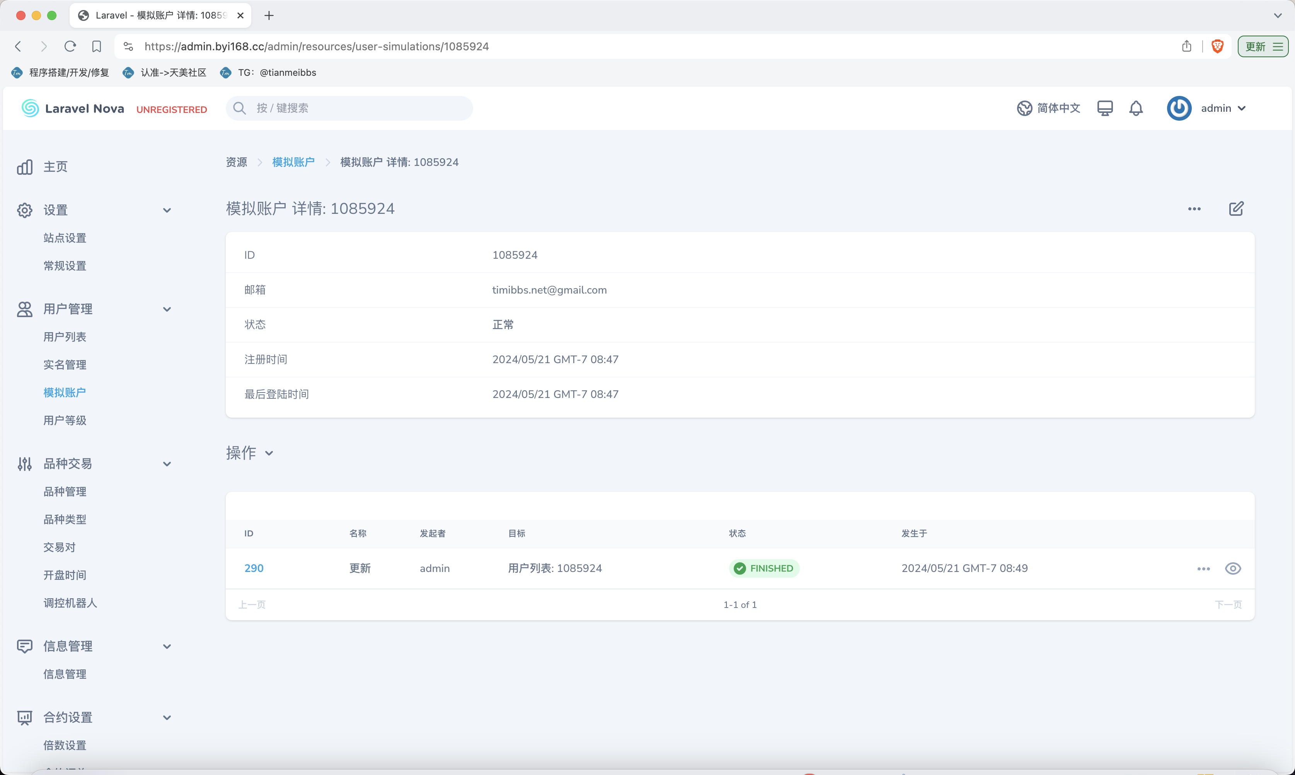This screenshot has width=1295, height=775.
Task: Click 上一页 pagination button
Action: coord(252,605)
